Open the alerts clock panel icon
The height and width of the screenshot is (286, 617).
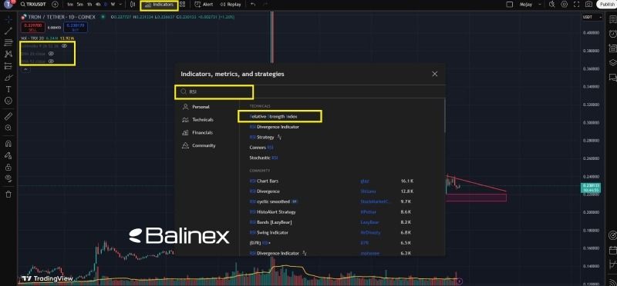click(612, 34)
